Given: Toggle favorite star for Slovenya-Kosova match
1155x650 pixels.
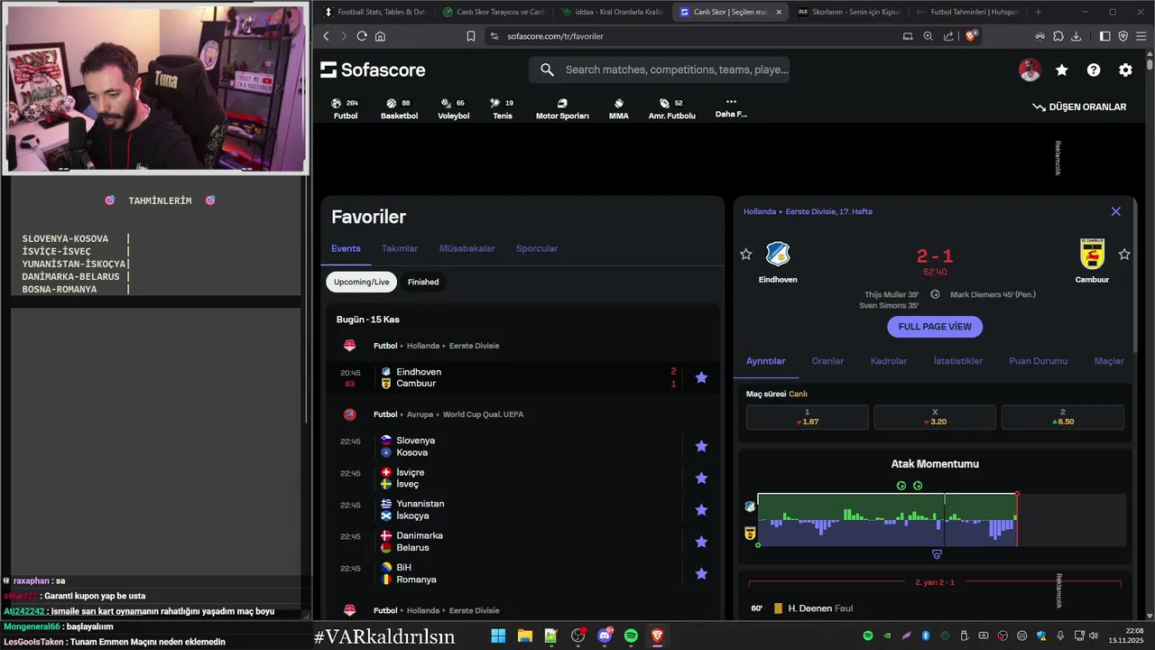Looking at the screenshot, I should click(701, 446).
